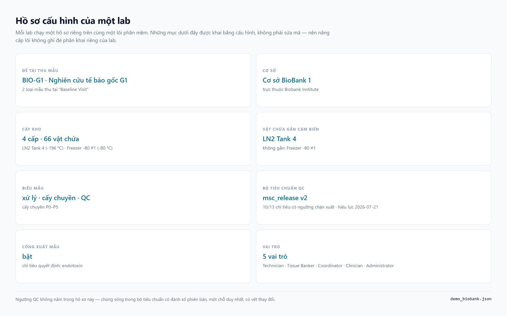Click the CÂY KHO card label
Viewport: 507px width, 316px height.
point(32,129)
